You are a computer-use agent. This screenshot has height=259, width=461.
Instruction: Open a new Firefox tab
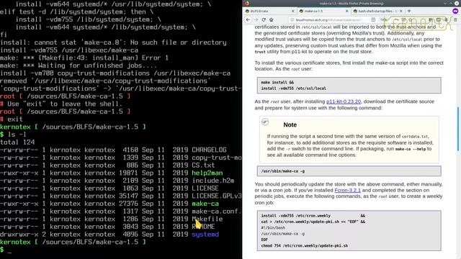click(409, 11)
